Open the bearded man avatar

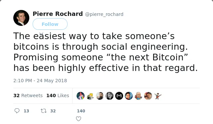pos(100,96)
